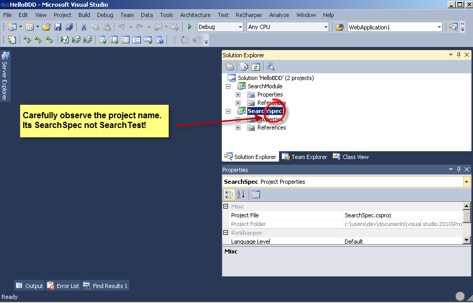Open the File menu

click(7, 15)
